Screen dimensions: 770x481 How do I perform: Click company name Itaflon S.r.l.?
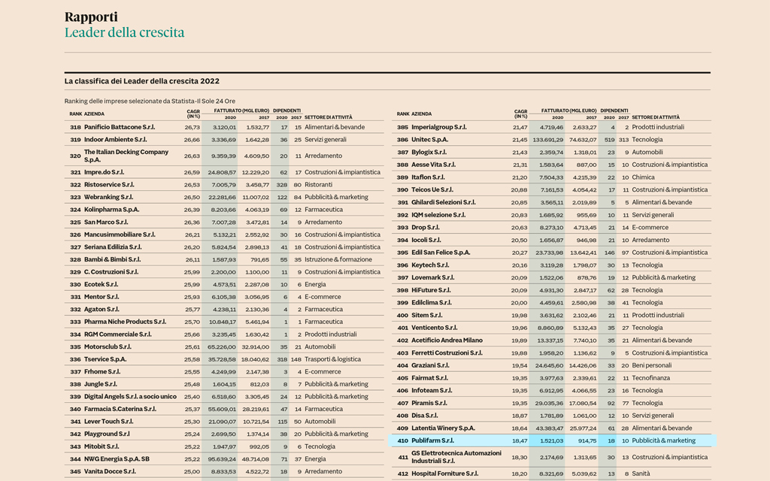click(x=428, y=177)
